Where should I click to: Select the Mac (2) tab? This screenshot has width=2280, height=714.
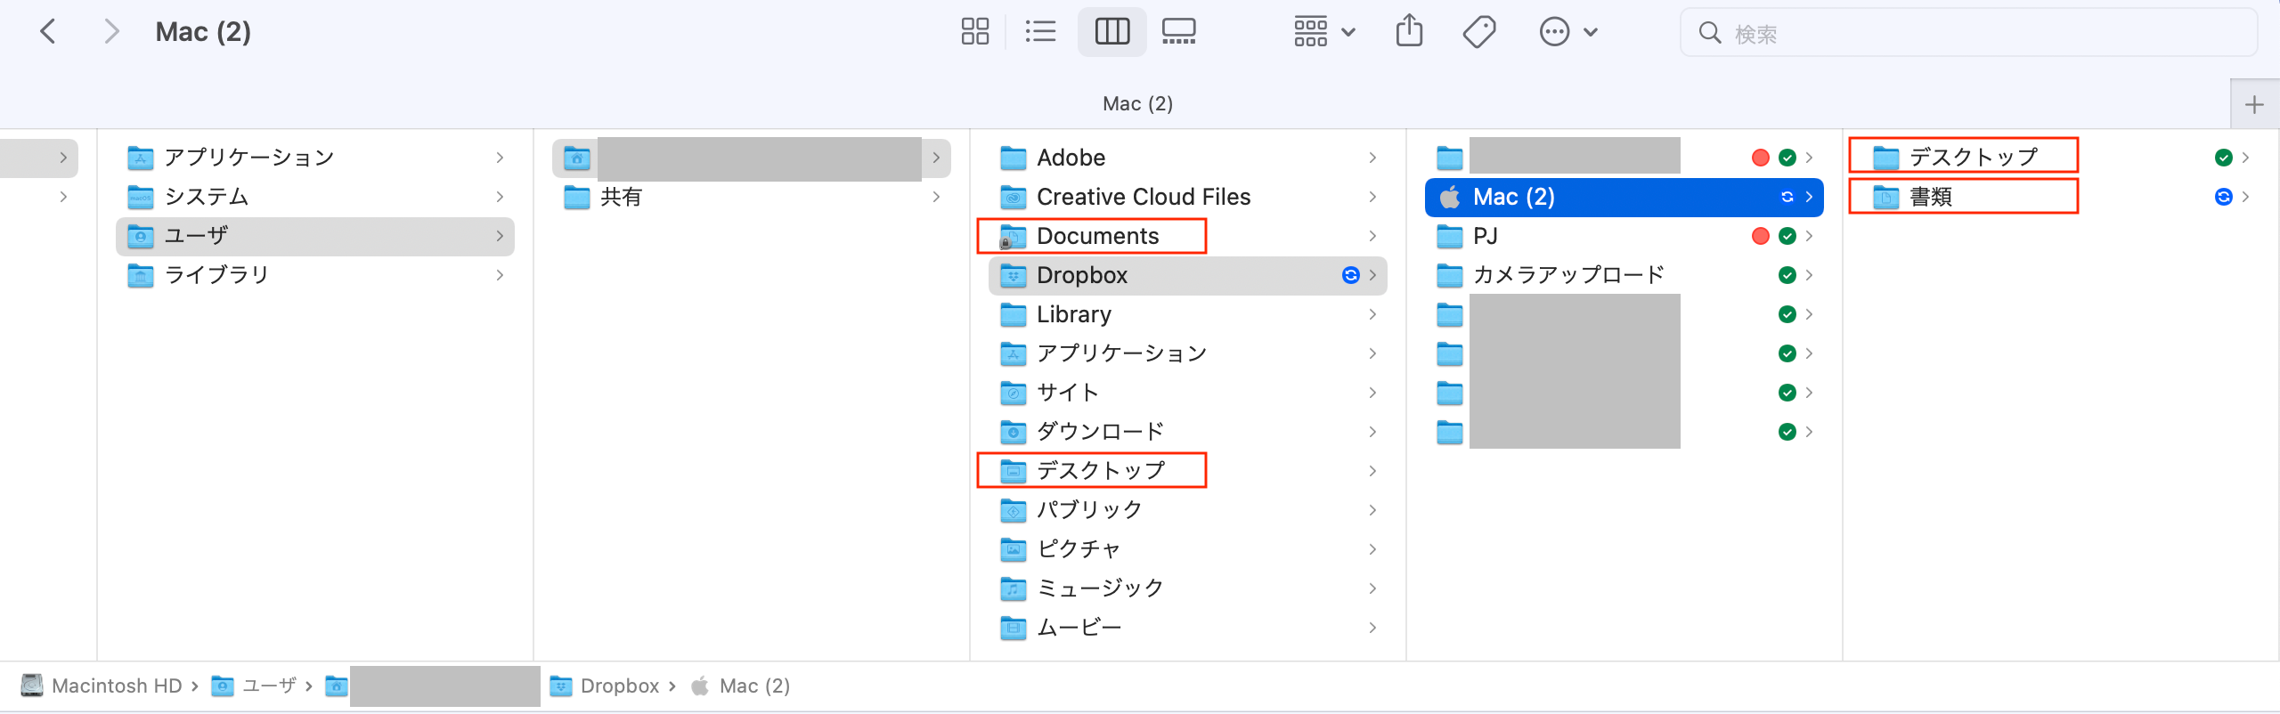(x=1137, y=104)
